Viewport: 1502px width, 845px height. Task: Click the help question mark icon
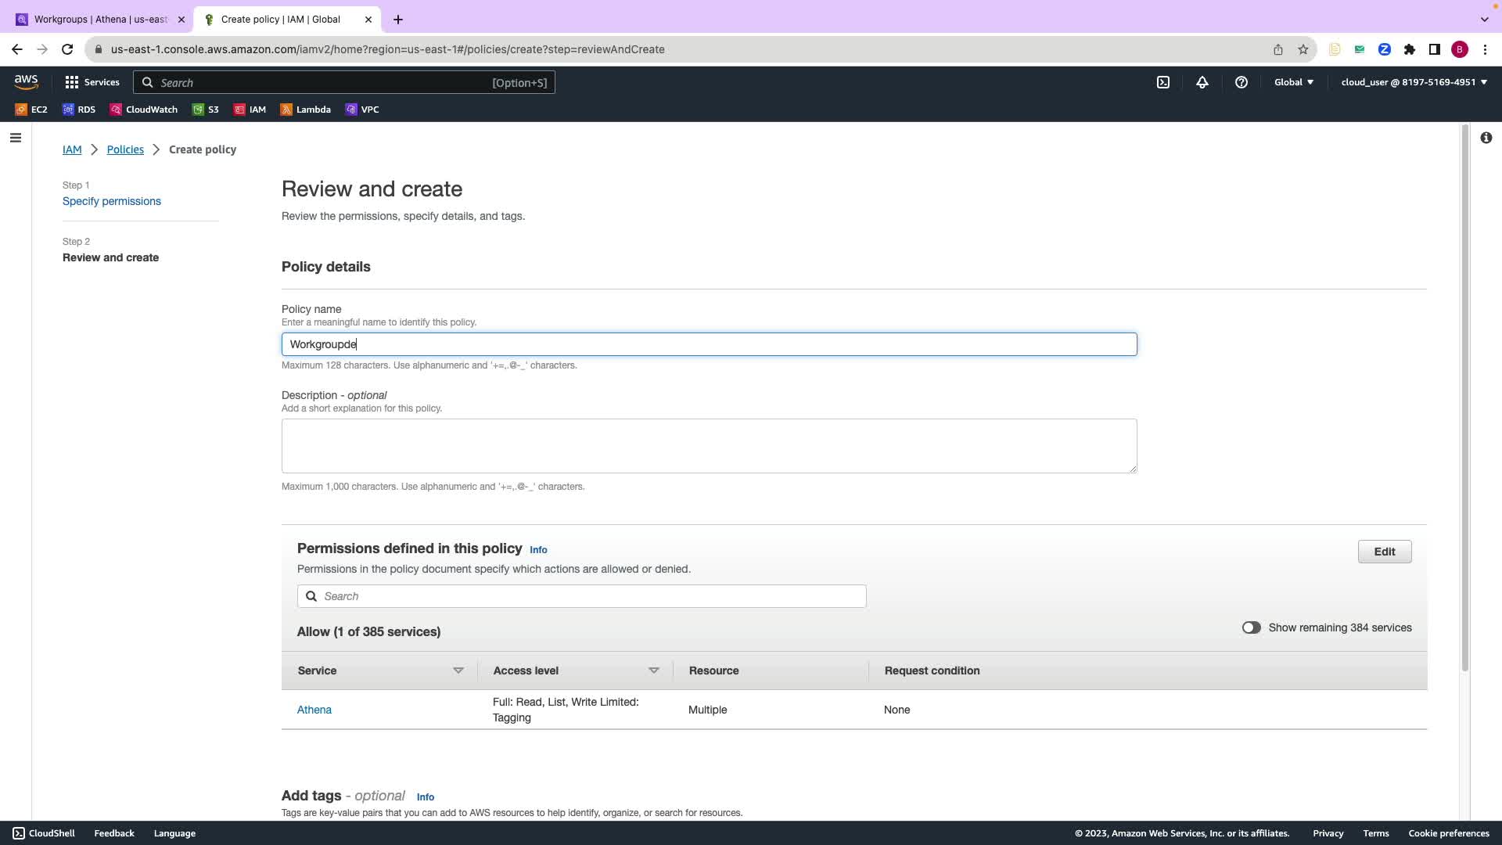[1241, 82]
